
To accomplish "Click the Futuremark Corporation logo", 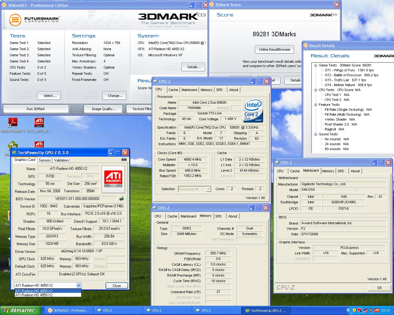I will pos(34,20).
